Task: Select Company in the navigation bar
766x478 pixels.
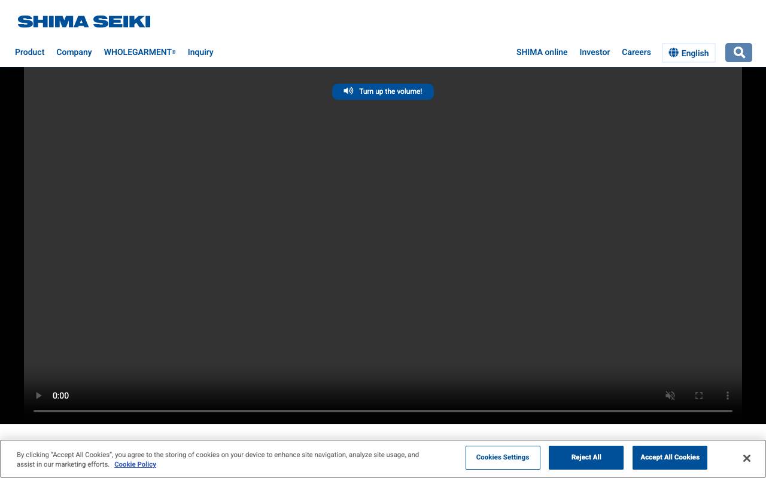Action: tap(74, 52)
